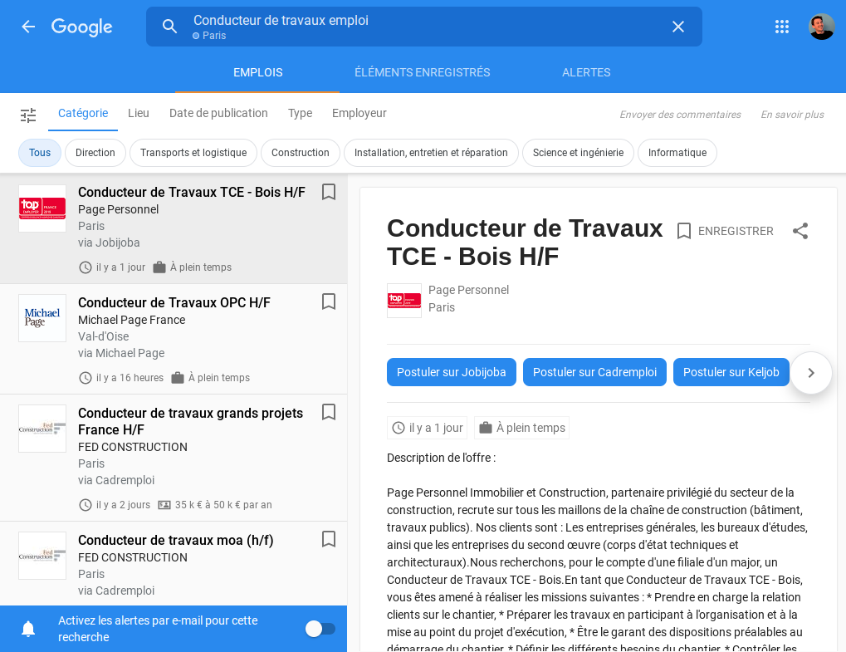Click the Google logo
Viewport: 846px width, 652px height.
82,27
